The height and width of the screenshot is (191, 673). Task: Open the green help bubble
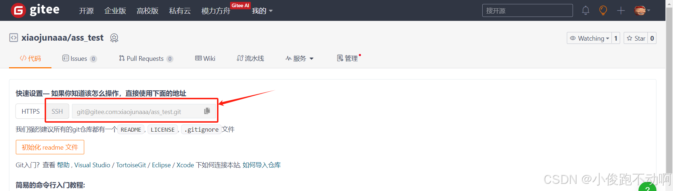pyautogui.click(x=647, y=188)
